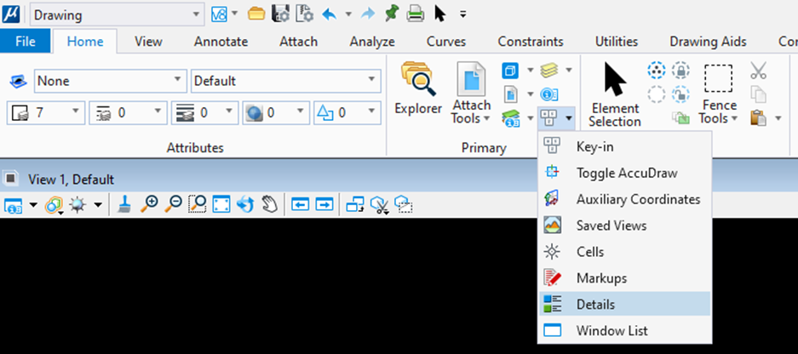Open the active color 7 dropdown

(x=46, y=112)
